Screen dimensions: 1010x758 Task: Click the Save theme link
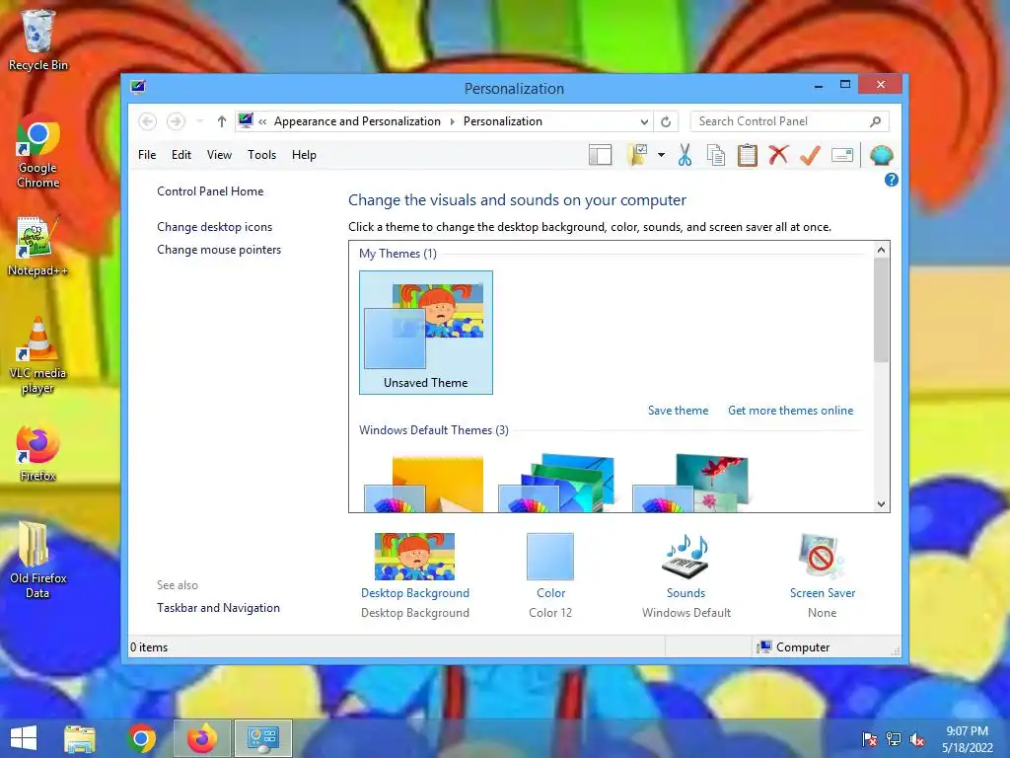click(x=678, y=411)
